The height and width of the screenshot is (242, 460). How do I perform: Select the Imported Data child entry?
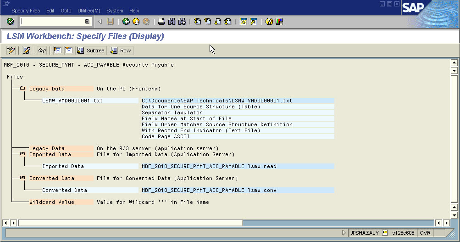(90, 166)
